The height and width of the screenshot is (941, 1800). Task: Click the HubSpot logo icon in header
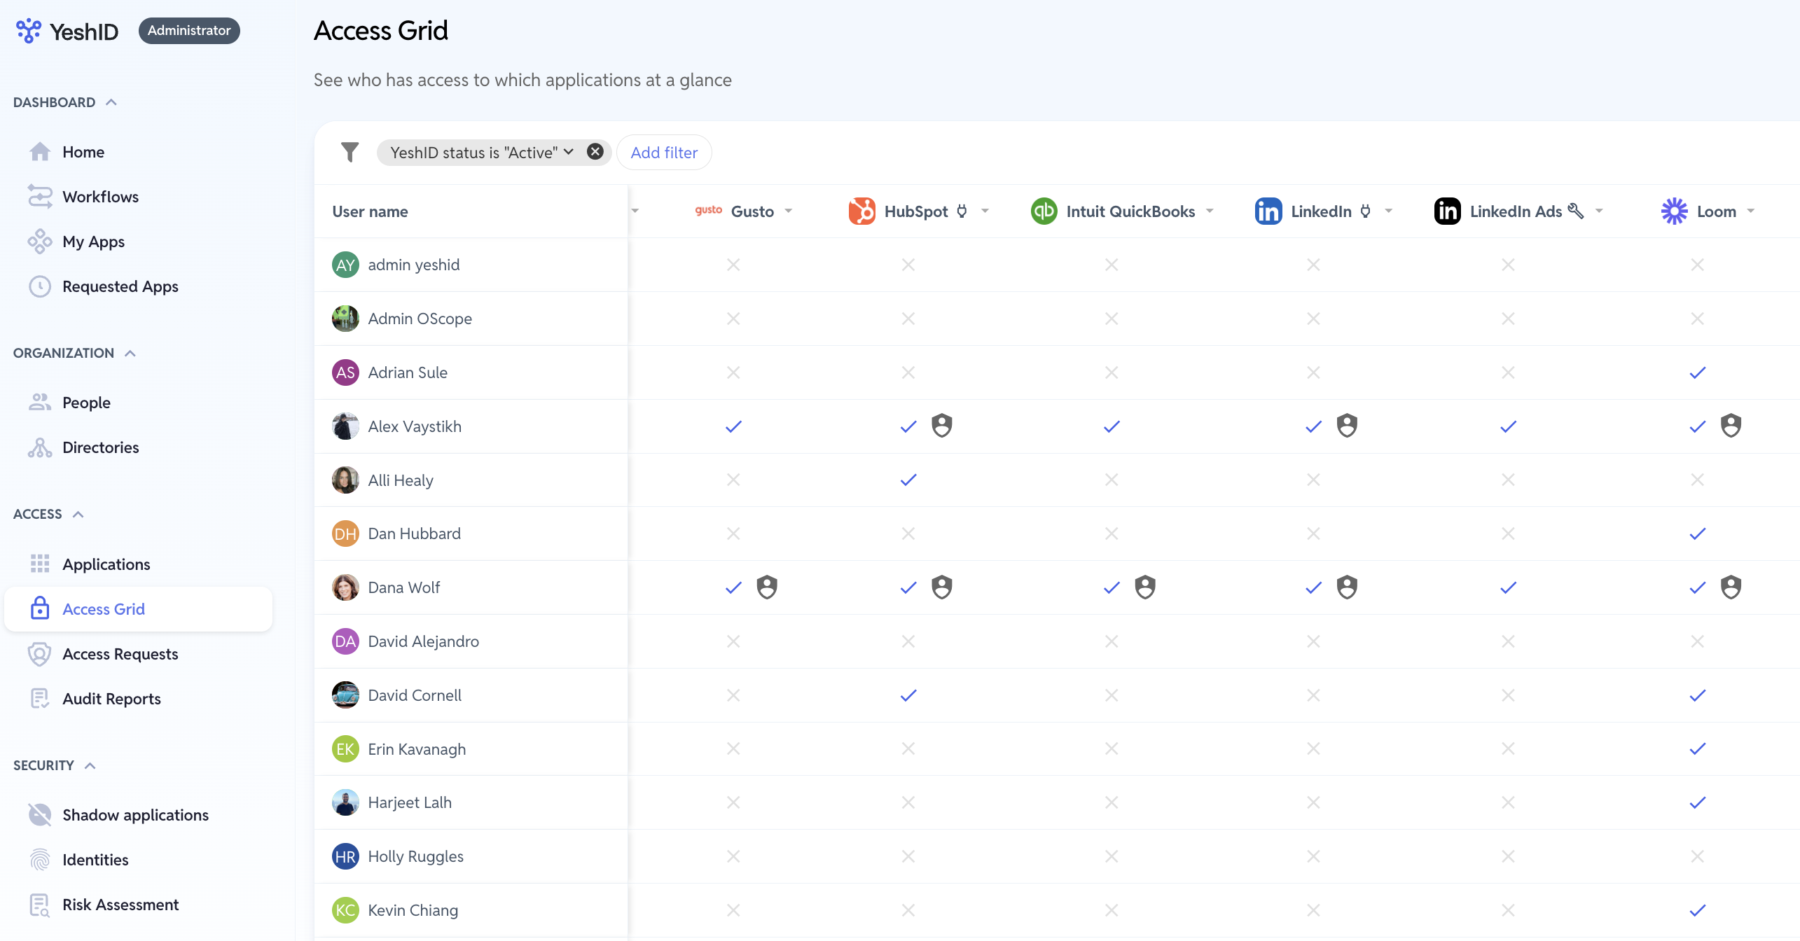(861, 211)
